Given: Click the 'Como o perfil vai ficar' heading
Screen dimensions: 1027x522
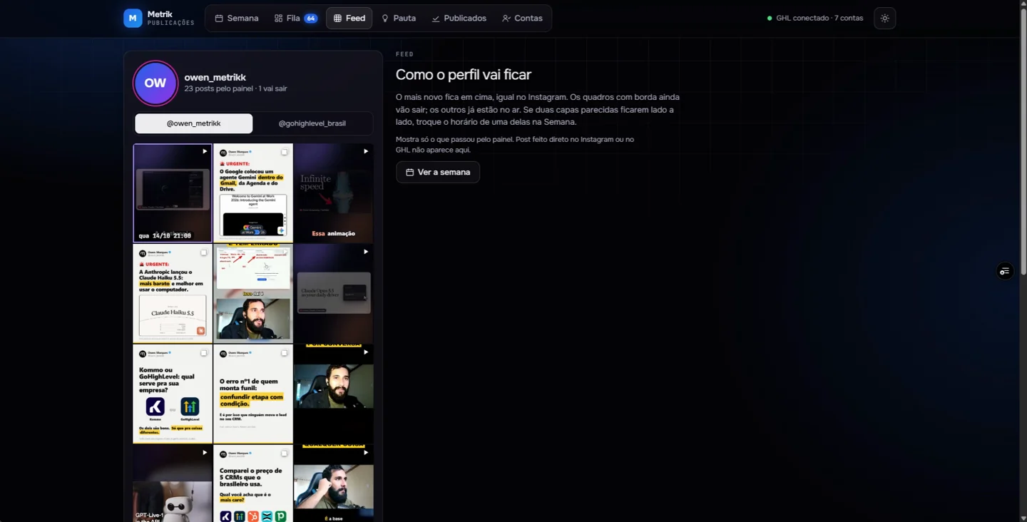Looking at the screenshot, I should (464, 75).
